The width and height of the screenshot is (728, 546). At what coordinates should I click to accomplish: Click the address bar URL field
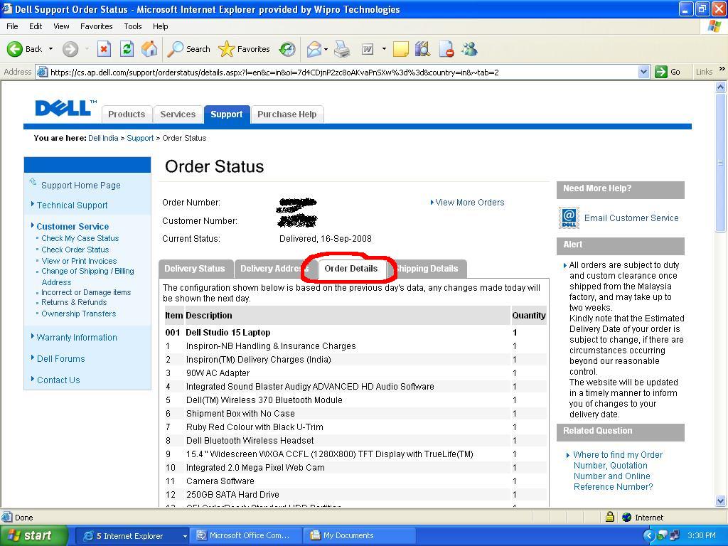click(x=343, y=72)
